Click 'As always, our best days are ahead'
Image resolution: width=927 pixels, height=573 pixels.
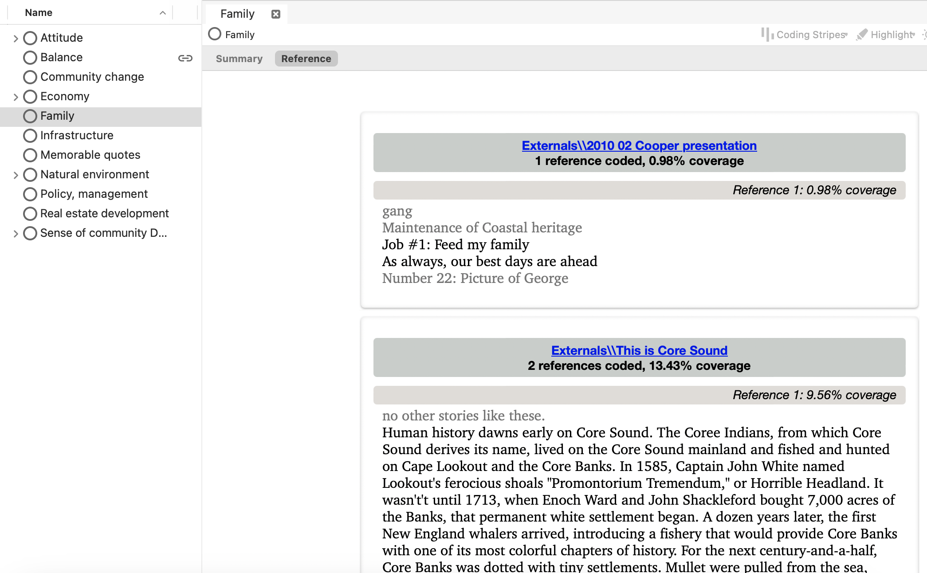click(490, 262)
